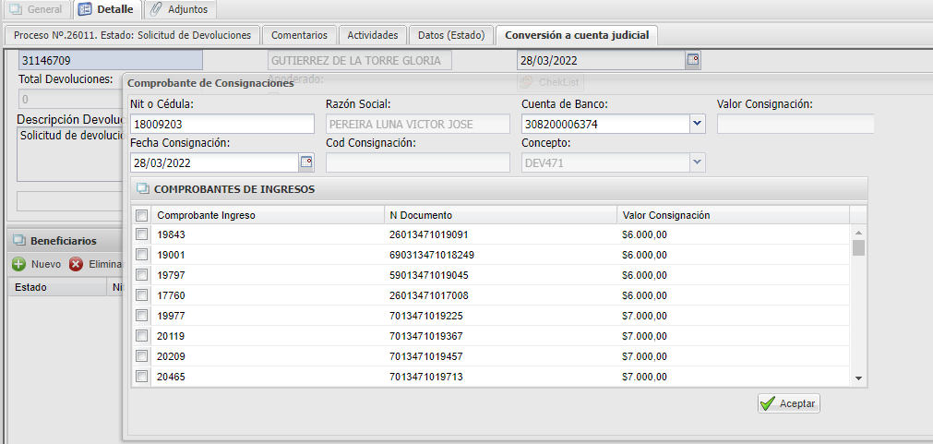This screenshot has width=933, height=444.
Task: Sort by the Valor Consignación column header
Action: click(666, 215)
